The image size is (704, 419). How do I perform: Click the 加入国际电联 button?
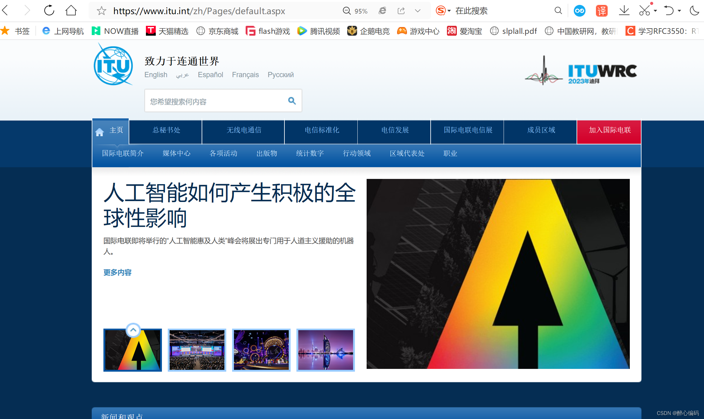coord(609,130)
